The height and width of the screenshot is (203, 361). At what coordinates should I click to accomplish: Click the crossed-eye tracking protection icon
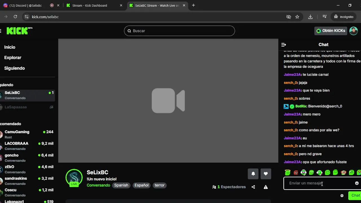pyautogui.click(x=289, y=17)
